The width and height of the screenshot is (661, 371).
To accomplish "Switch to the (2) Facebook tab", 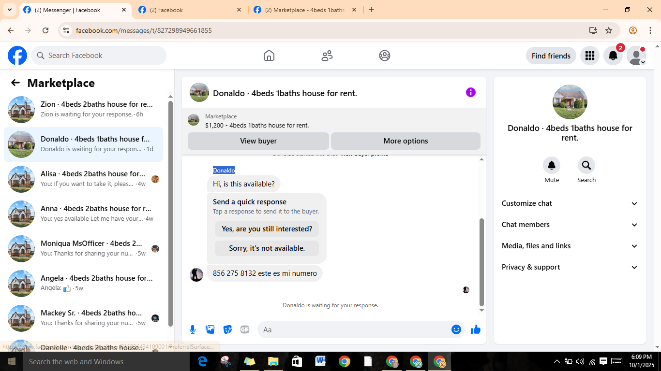I will 190,10.
